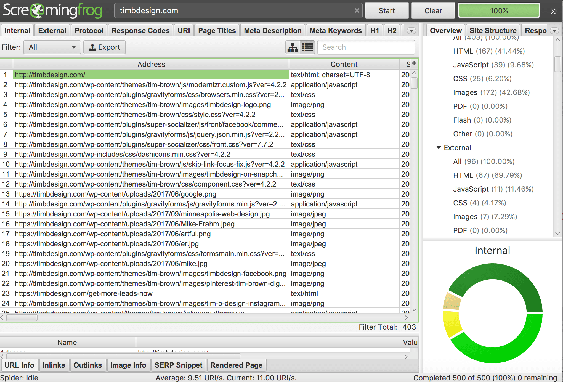Switch to tree view icon
Viewport: 563px width, 382px height.
pyautogui.click(x=293, y=47)
